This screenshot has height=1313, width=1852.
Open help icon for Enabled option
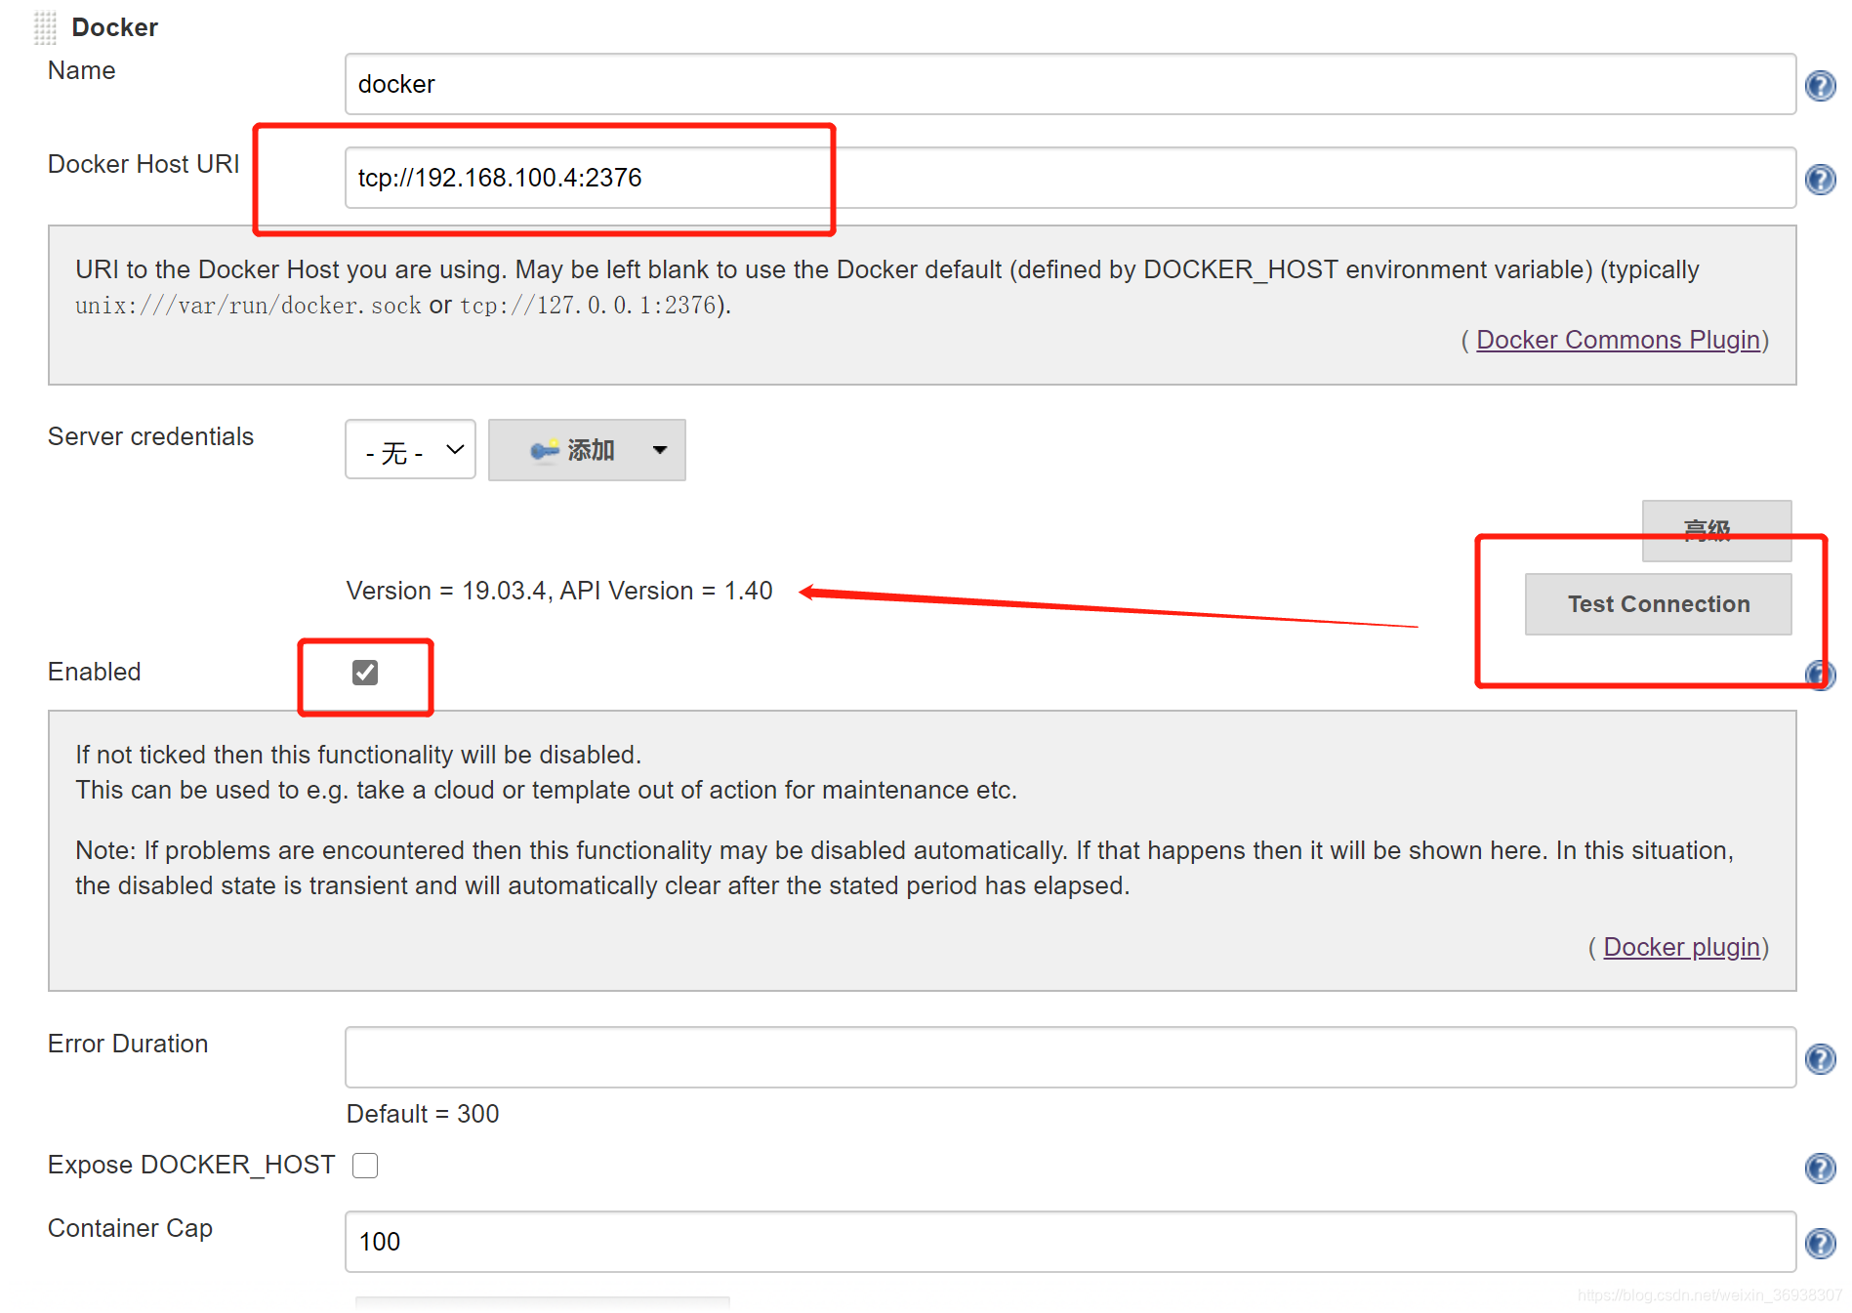pos(1820,675)
